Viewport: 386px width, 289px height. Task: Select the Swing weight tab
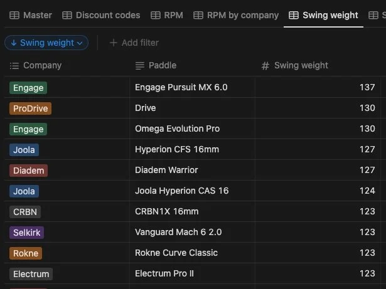pos(323,15)
